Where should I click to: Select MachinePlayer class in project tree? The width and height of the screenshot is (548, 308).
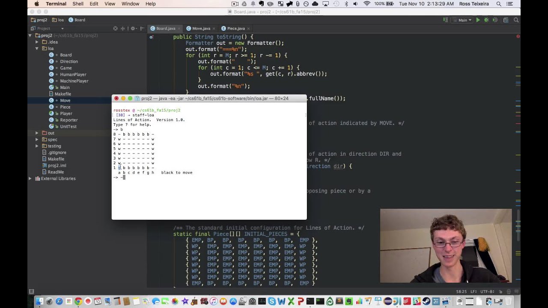click(x=74, y=81)
